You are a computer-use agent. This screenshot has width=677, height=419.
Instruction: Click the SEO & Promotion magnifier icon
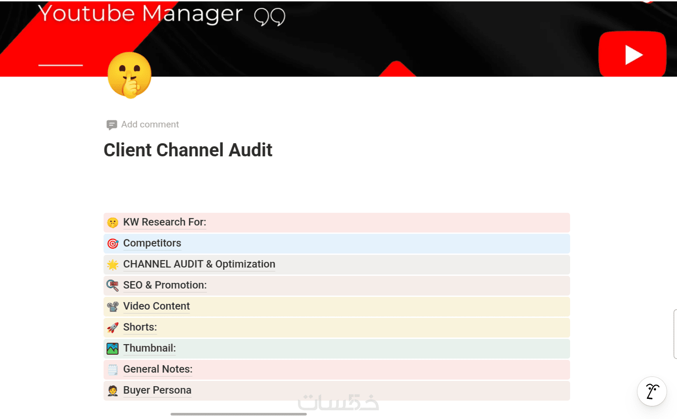[113, 285]
